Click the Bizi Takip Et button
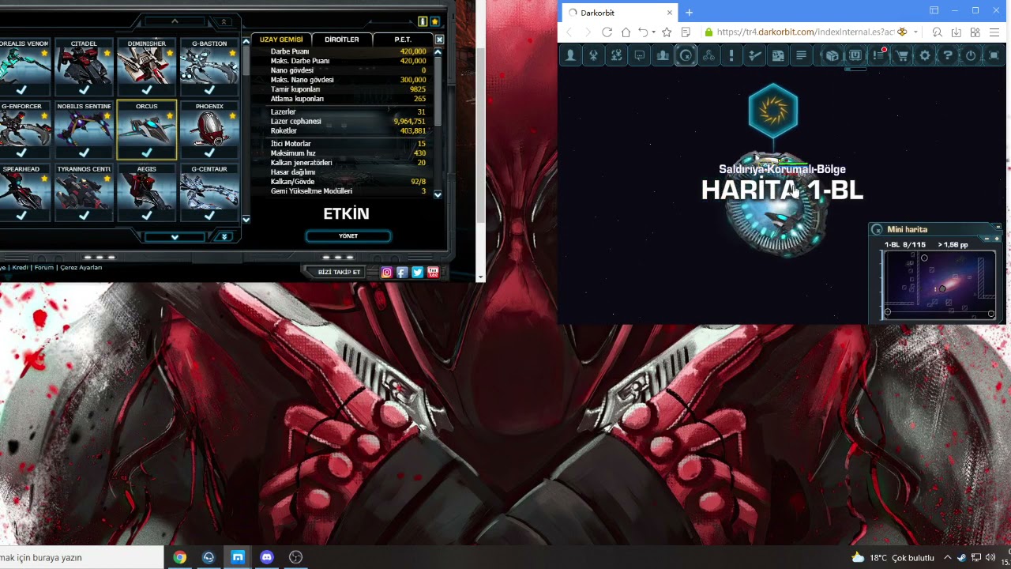 click(339, 272)
